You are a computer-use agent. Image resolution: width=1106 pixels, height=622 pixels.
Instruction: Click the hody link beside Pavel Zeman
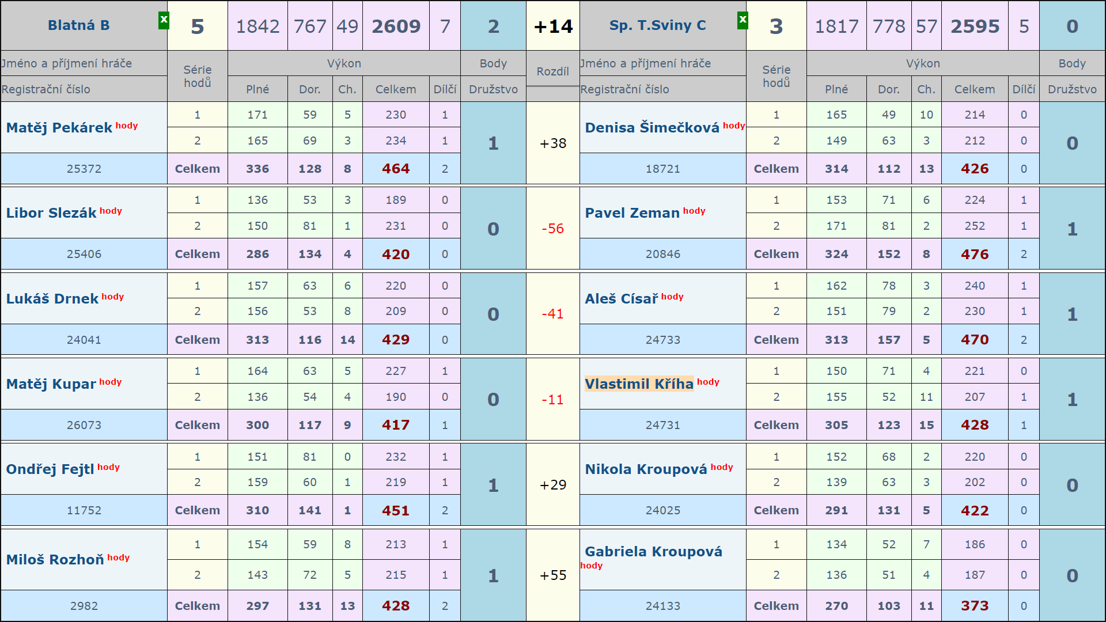694,211
